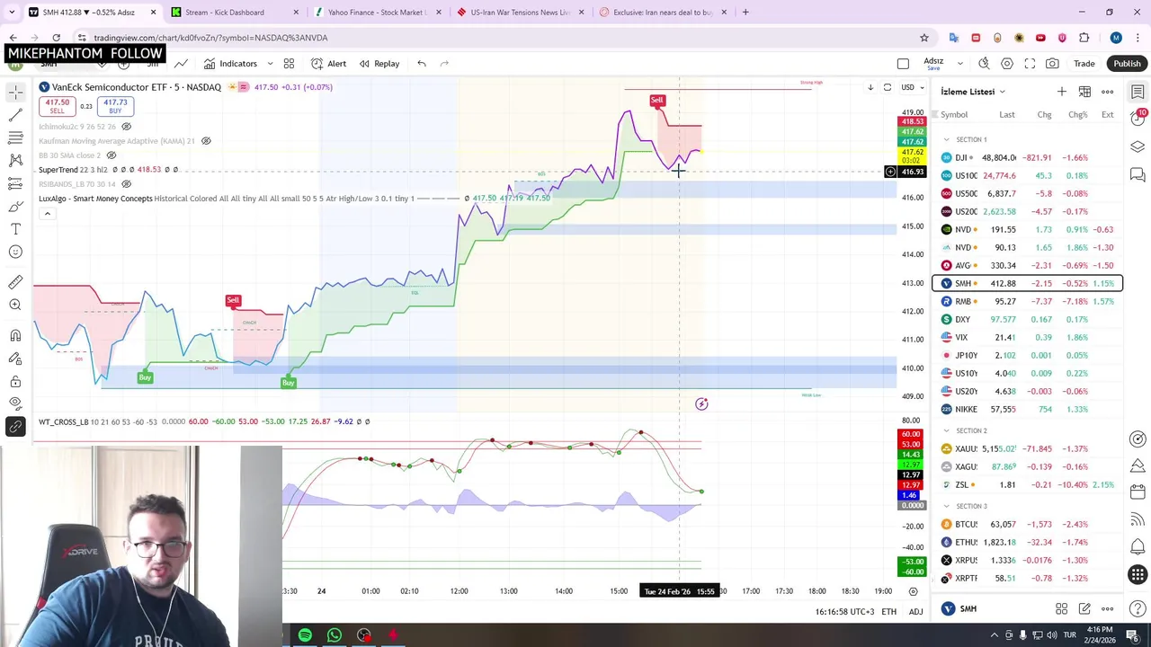Open the layout setup square icon
This screenshot has width=1151, height=647.
tap(903, 64)
